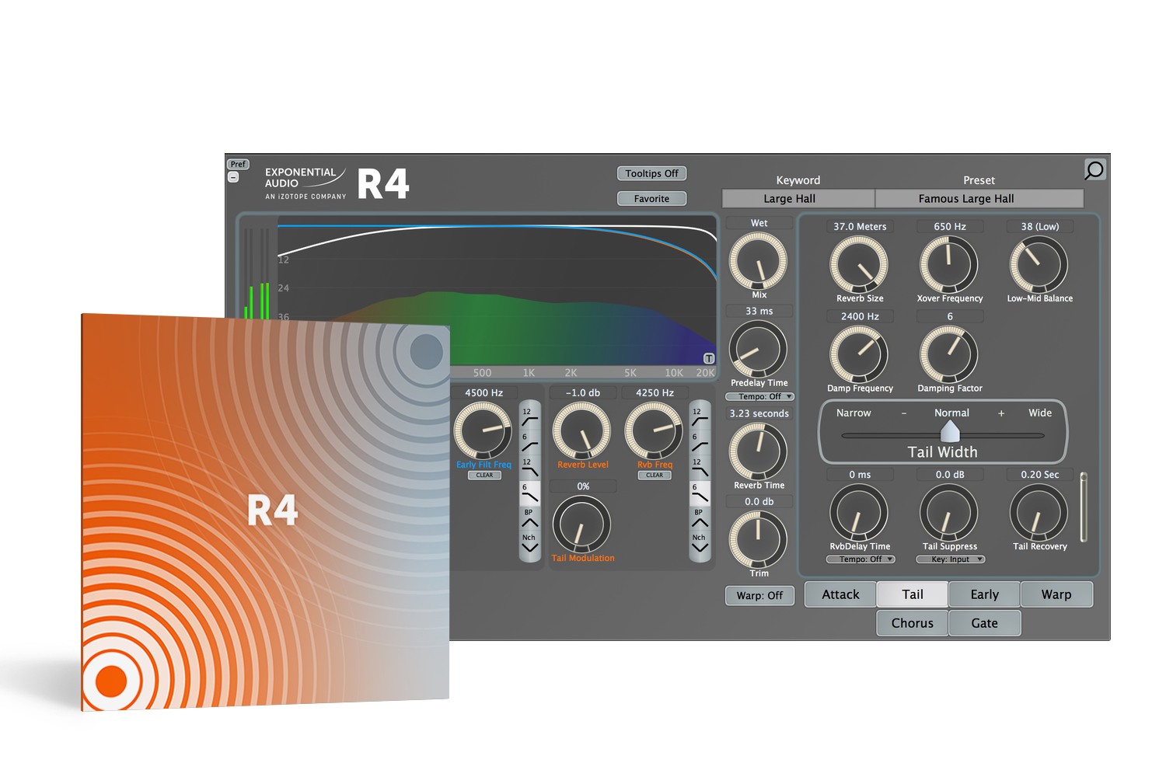1166x777 pixels.
Task: Select 12 dB high-pass for Rvb filter
Action: [700, 417]
